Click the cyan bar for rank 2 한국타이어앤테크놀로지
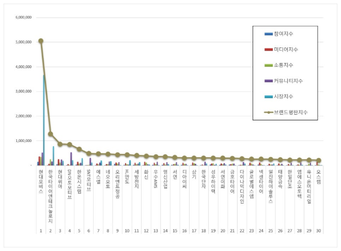 tap(53, 155)
